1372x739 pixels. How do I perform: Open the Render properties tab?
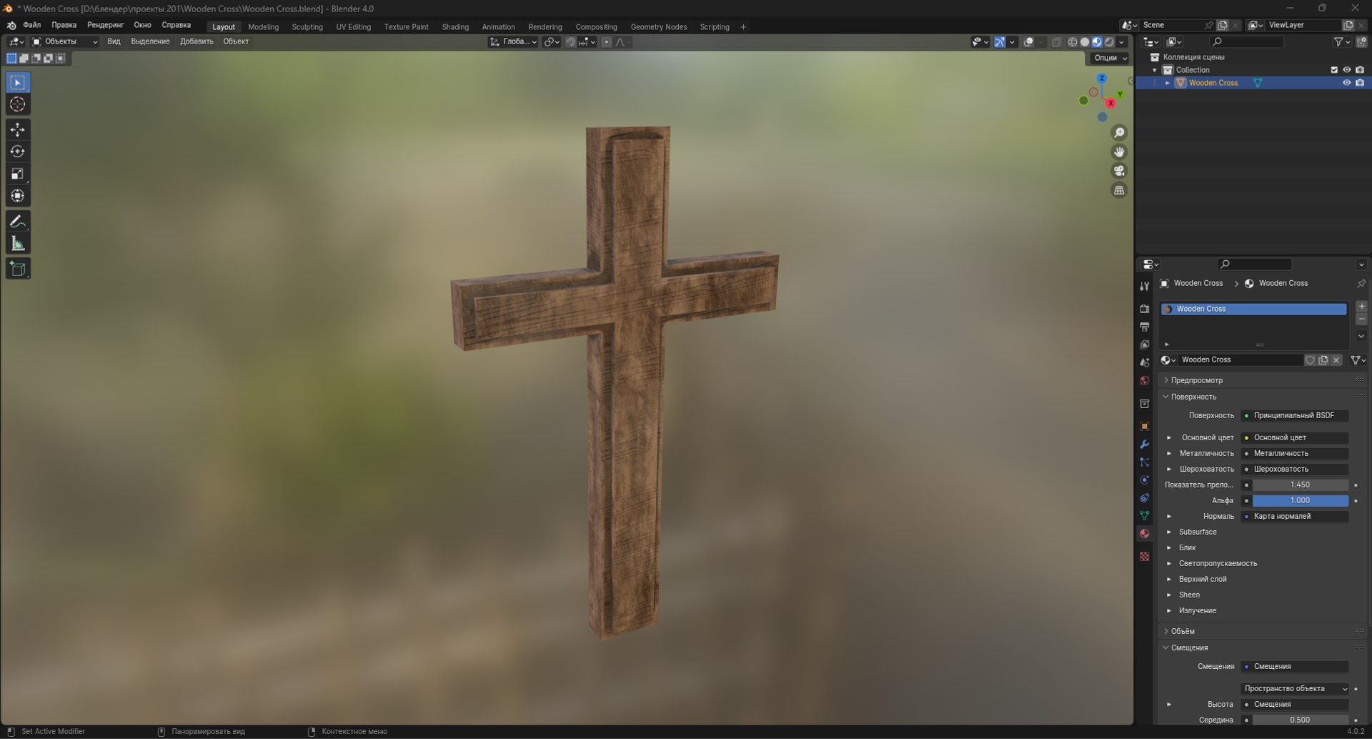click(x=1144, y=309)
